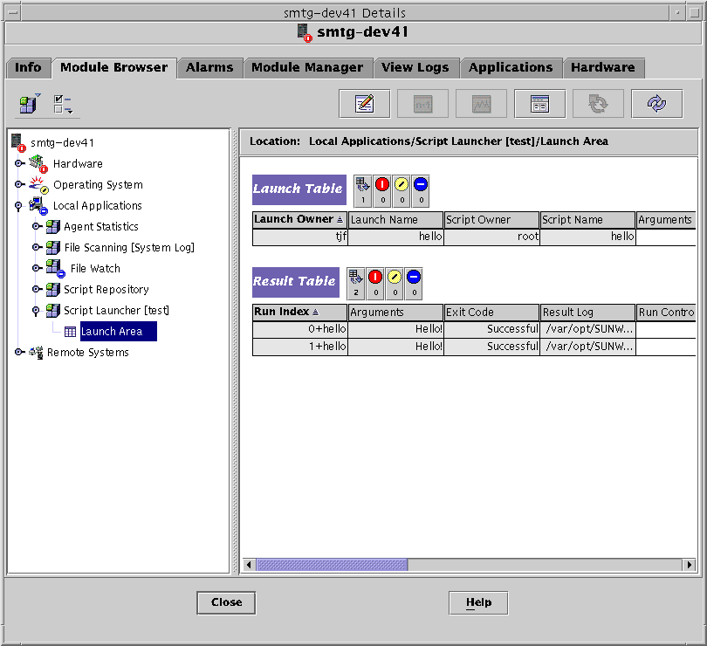Click the Agent Statistics module icon
Screen dimensions: 707x646
52,226
